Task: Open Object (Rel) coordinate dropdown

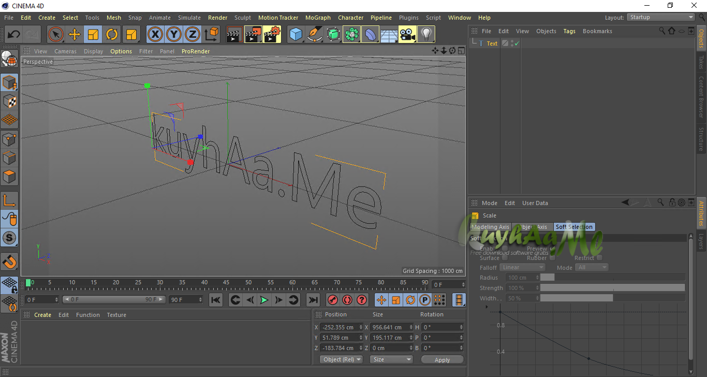Action: pos(341,359)
